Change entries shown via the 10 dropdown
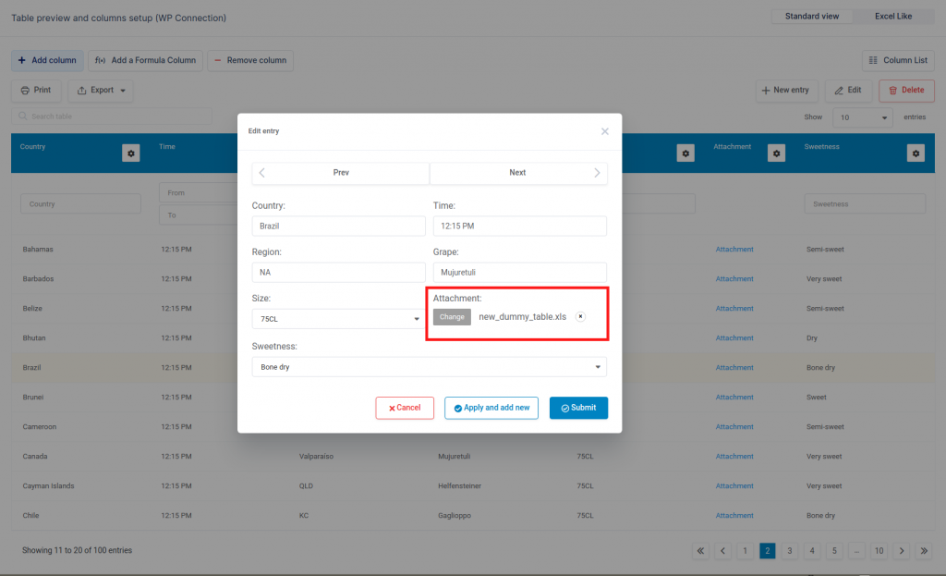Viewport: 946px width, 576px height. [863, 117]
